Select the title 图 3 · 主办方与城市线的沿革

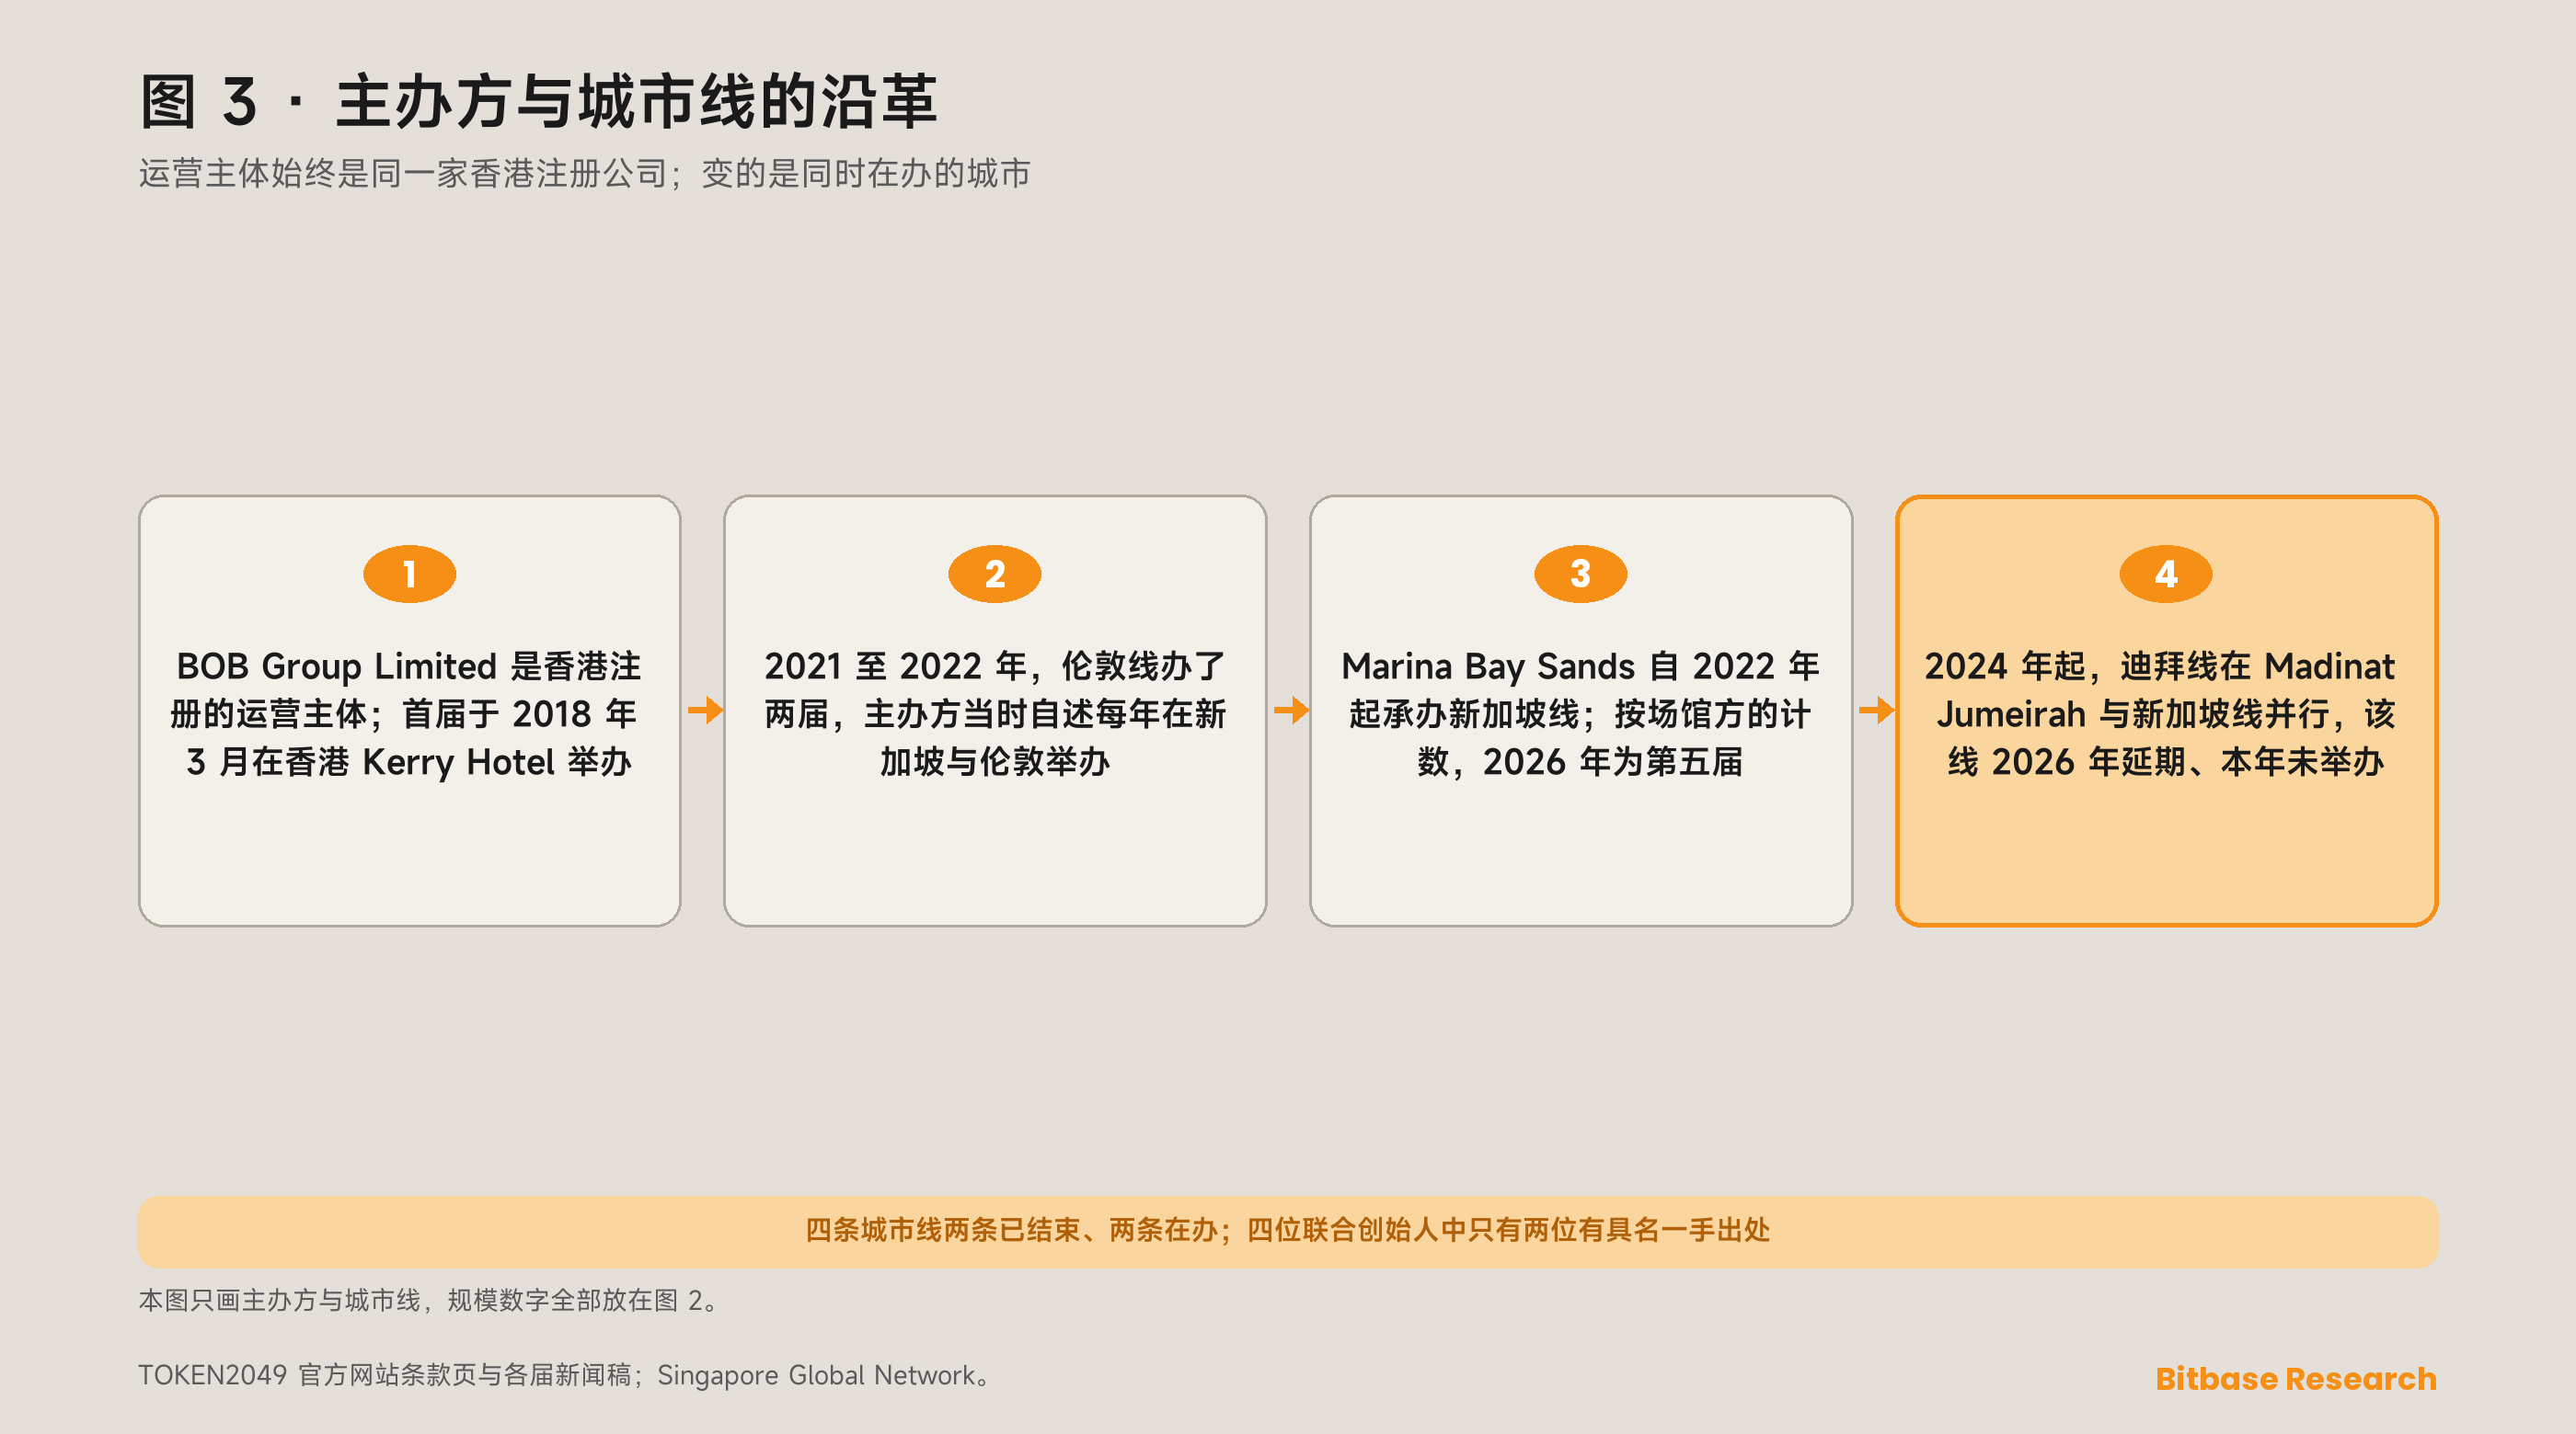coord(538,101)
